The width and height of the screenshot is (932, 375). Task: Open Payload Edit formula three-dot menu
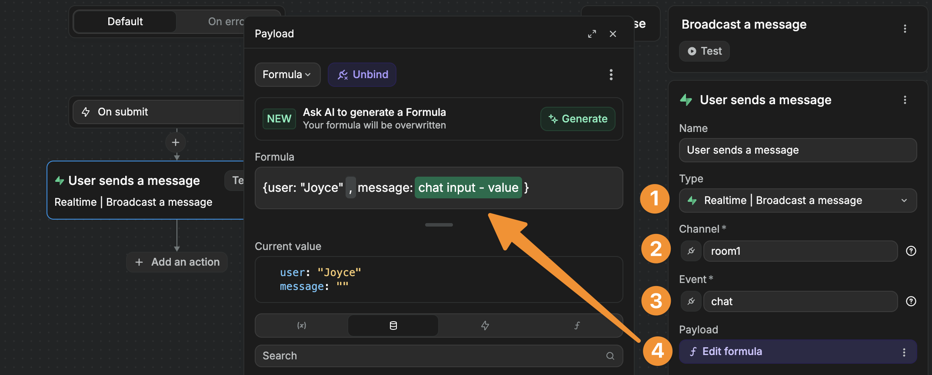coord(904,352)
